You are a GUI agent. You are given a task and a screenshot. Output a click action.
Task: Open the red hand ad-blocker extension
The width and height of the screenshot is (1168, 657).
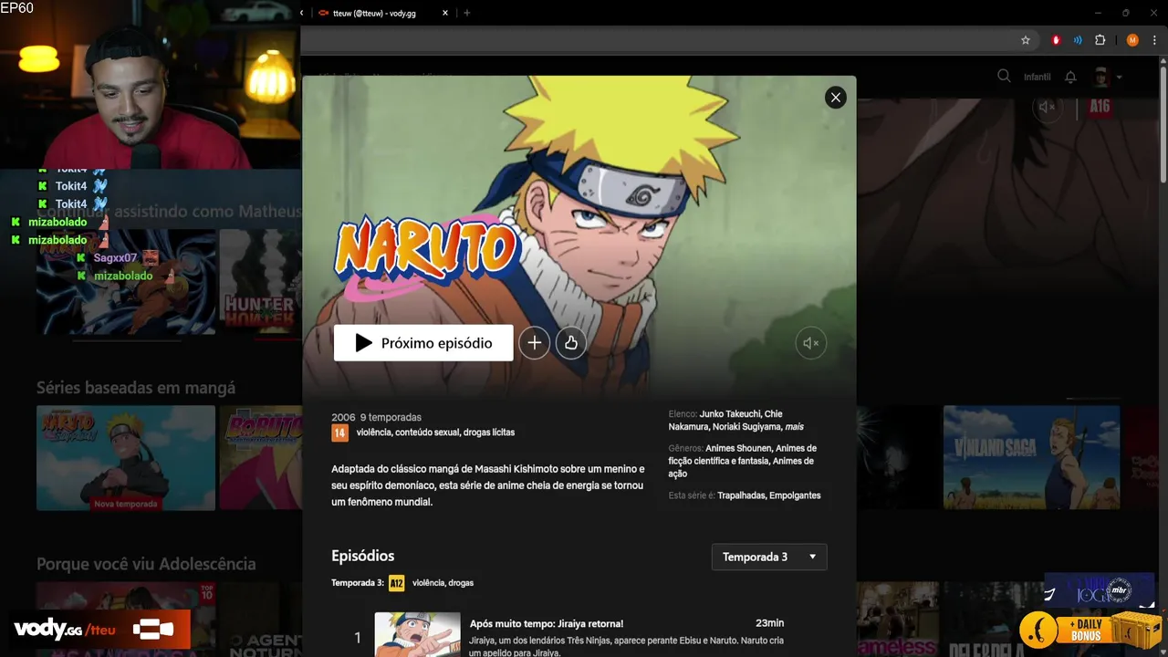pyautogui.click(x=1057, y=40)
